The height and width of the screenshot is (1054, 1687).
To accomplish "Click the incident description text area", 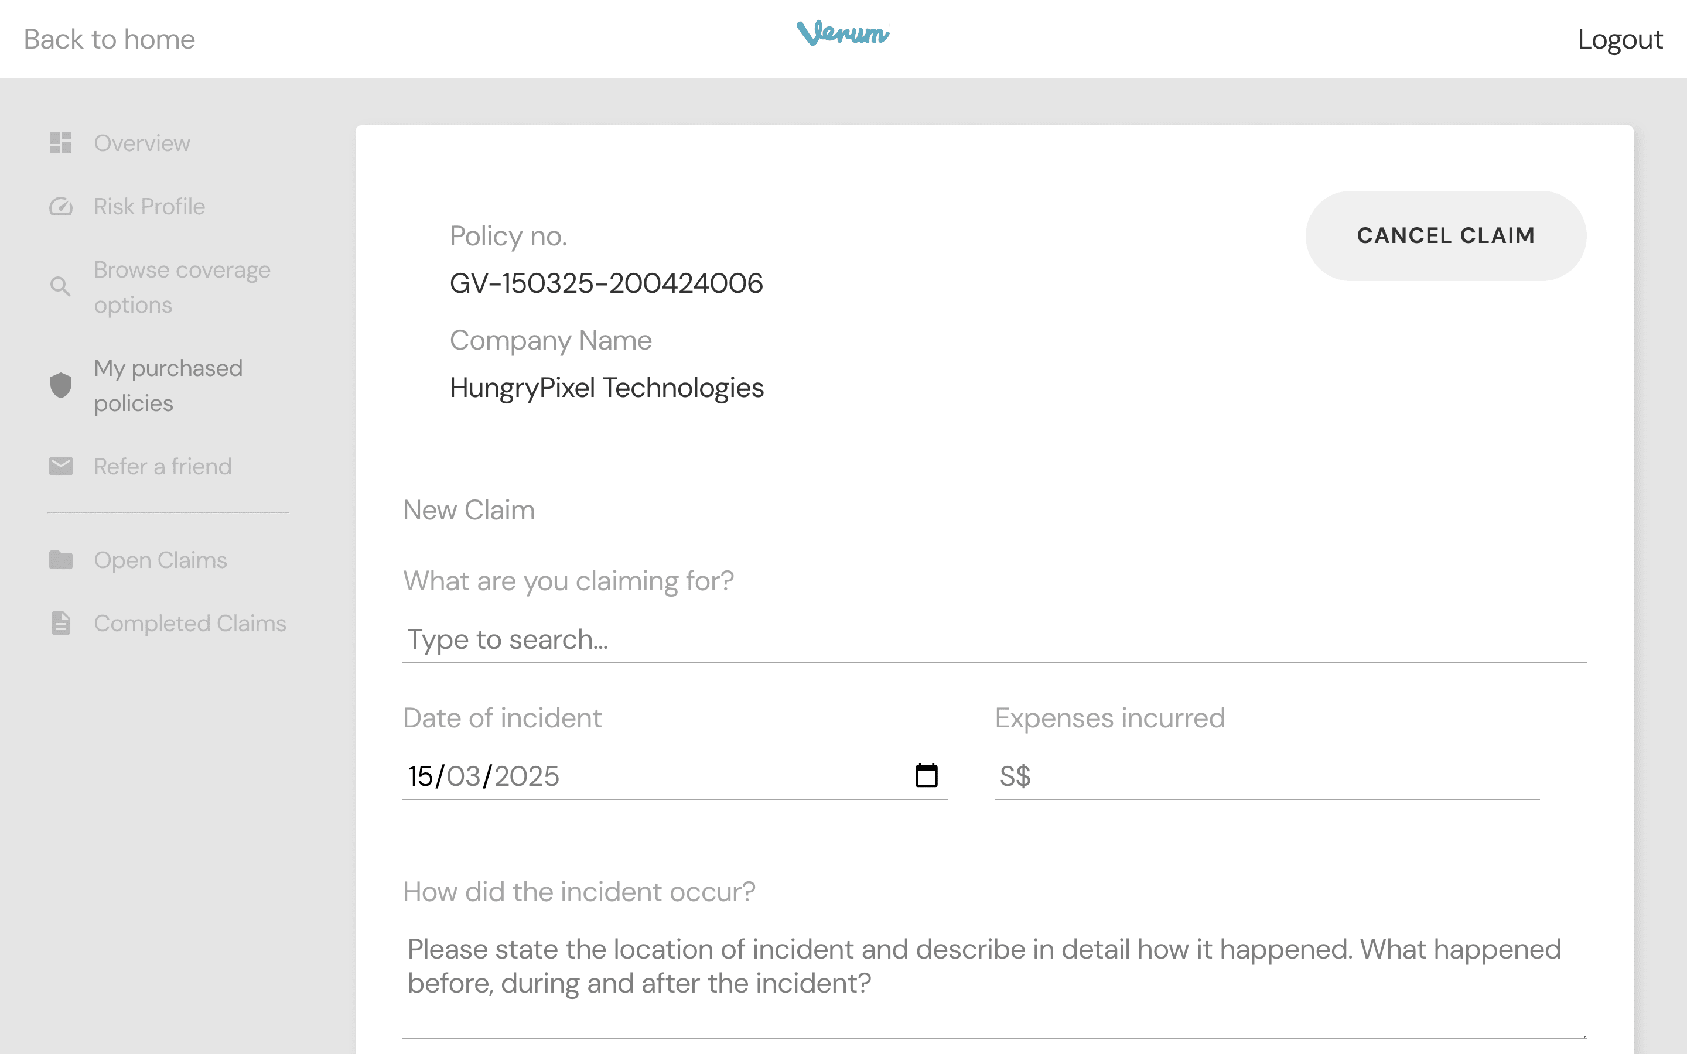I will pyautogui.click(x=993, y=976).
